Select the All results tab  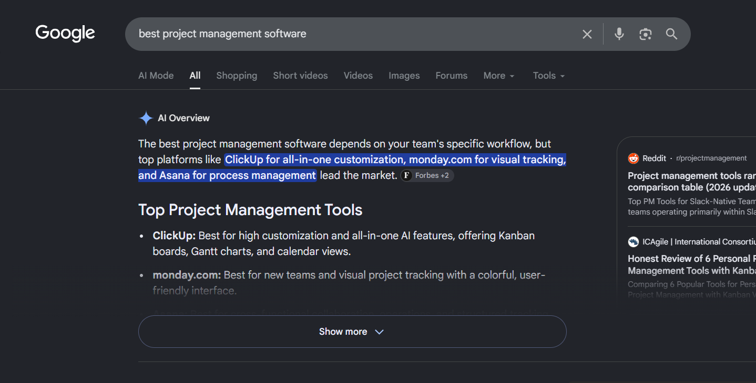195,76
